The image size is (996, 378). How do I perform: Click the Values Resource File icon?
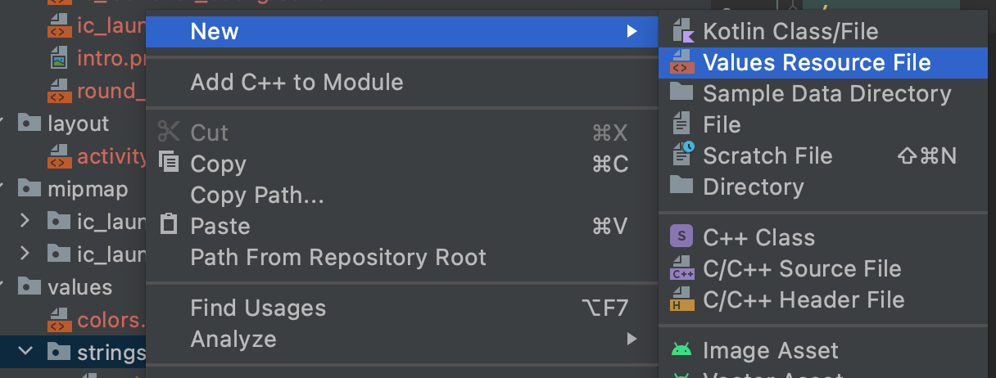point(681,63)
